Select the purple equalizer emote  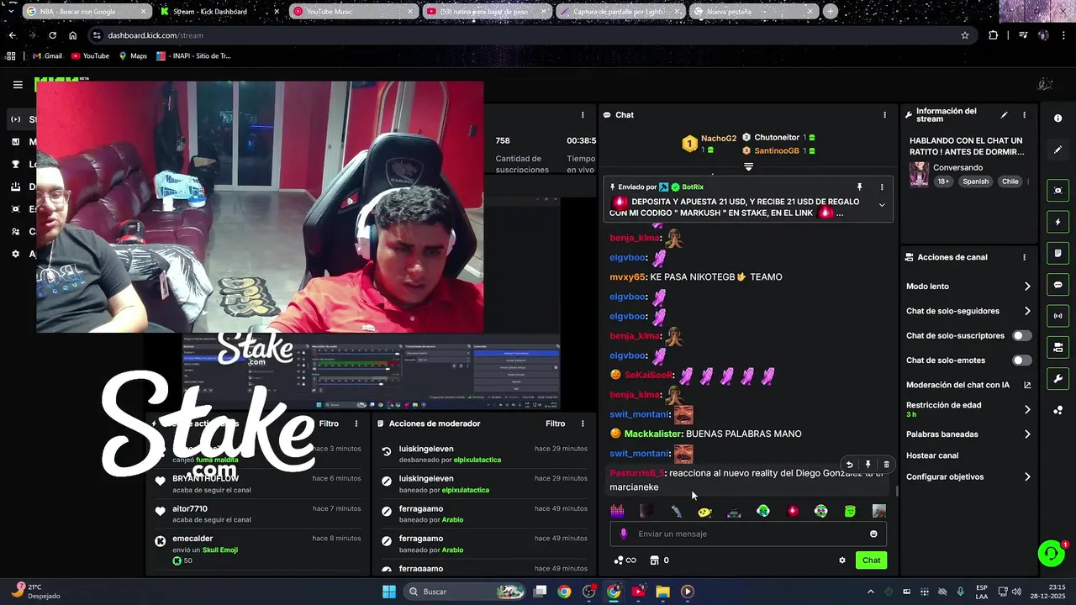click(x=617, y=511)
